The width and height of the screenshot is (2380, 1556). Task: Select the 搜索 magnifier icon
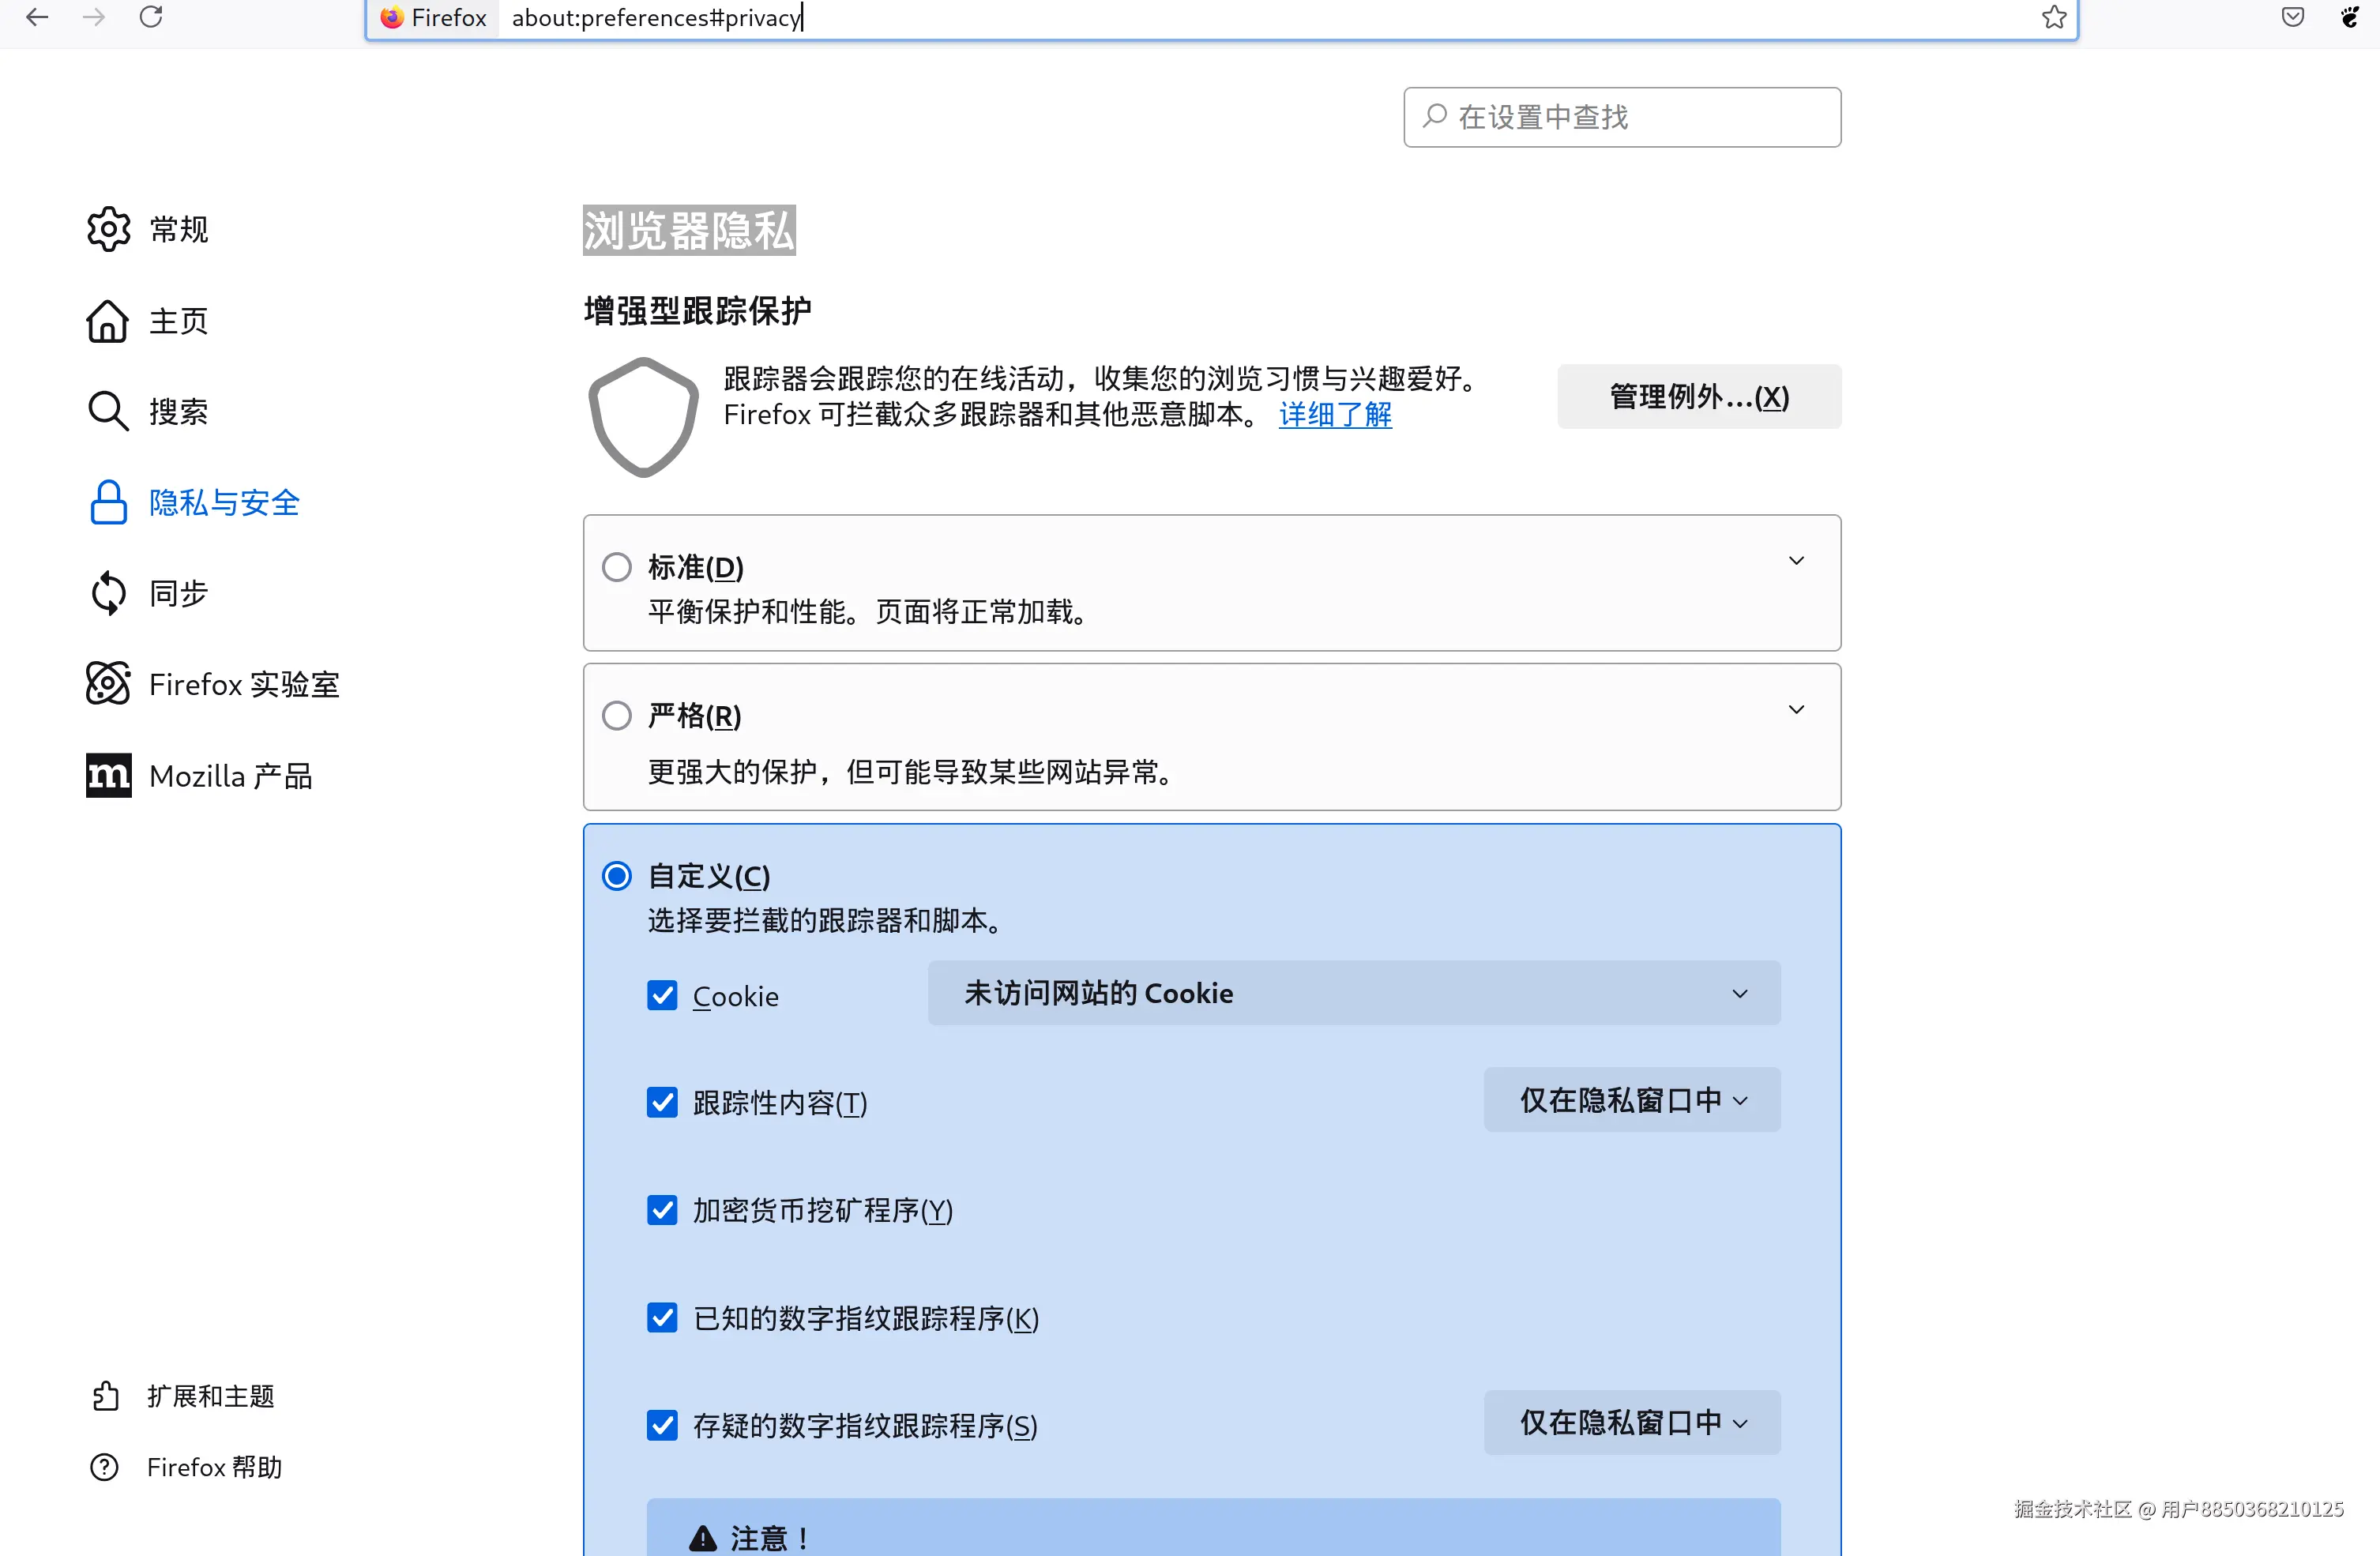[108, 410]
